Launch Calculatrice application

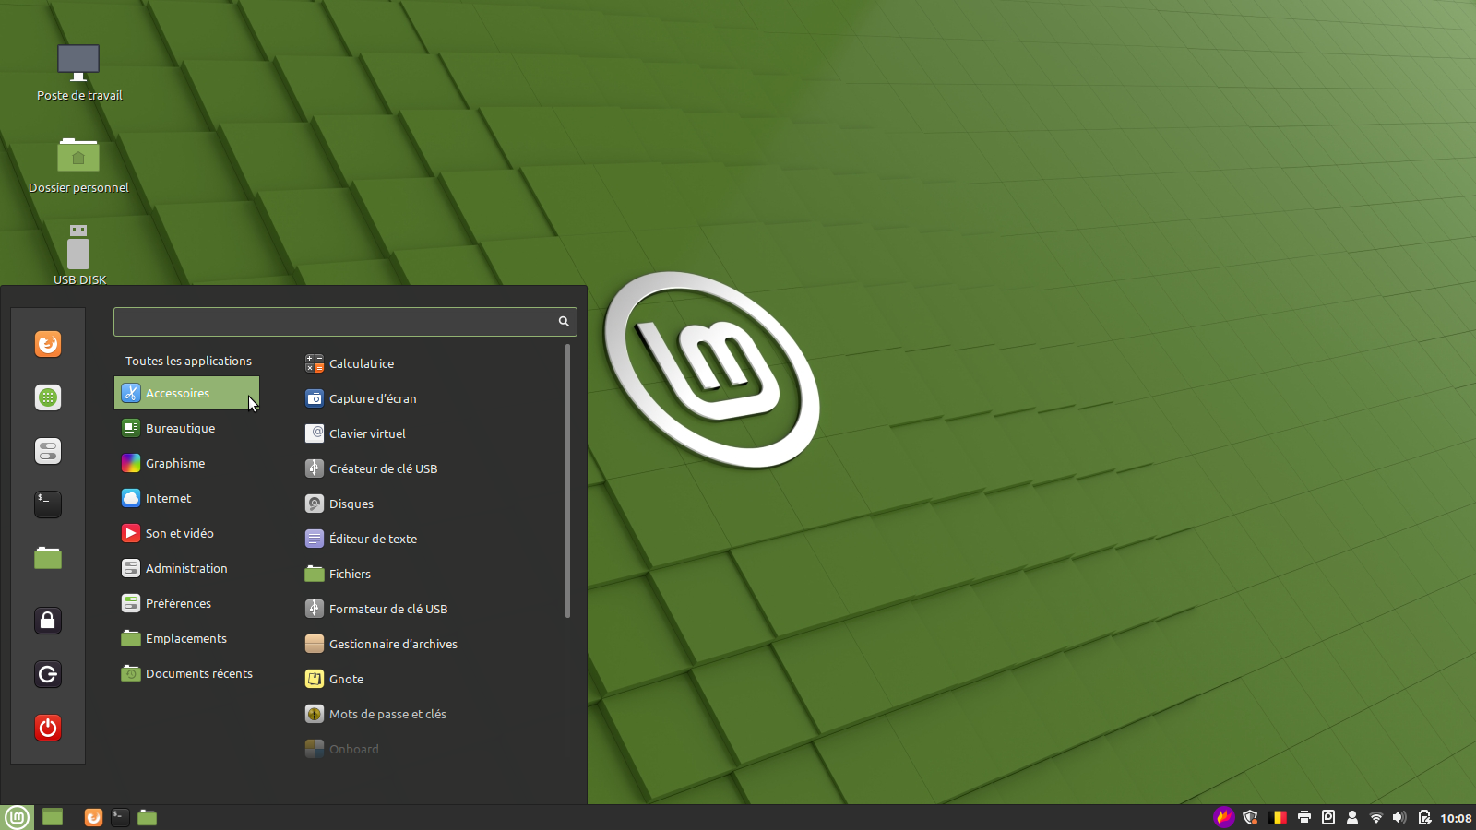pyautogui.click(x=361, y=363)
